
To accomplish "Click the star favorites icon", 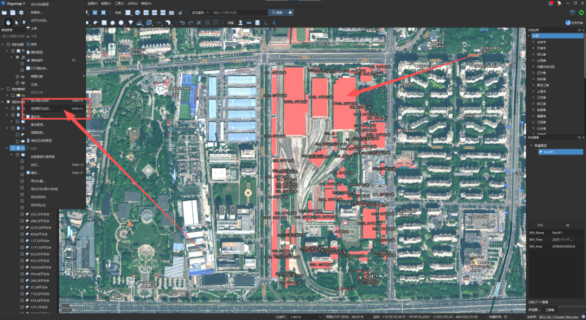I will [x=290, y=12].
